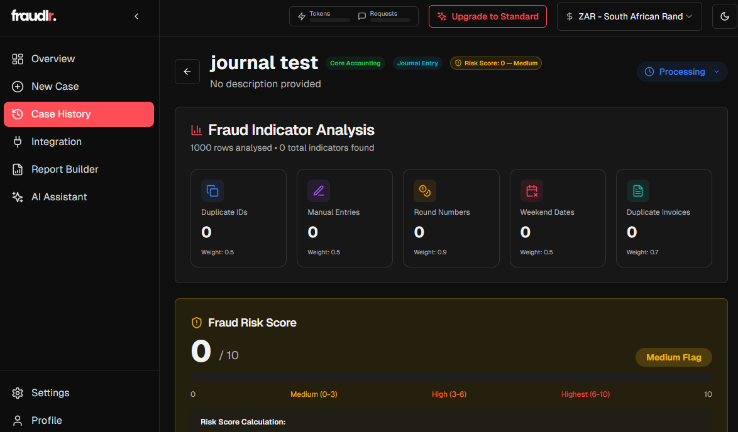This screenshot has height=432, width=738.
Task: Click the Medium Flag badge
Action: [x=673, y=357]
